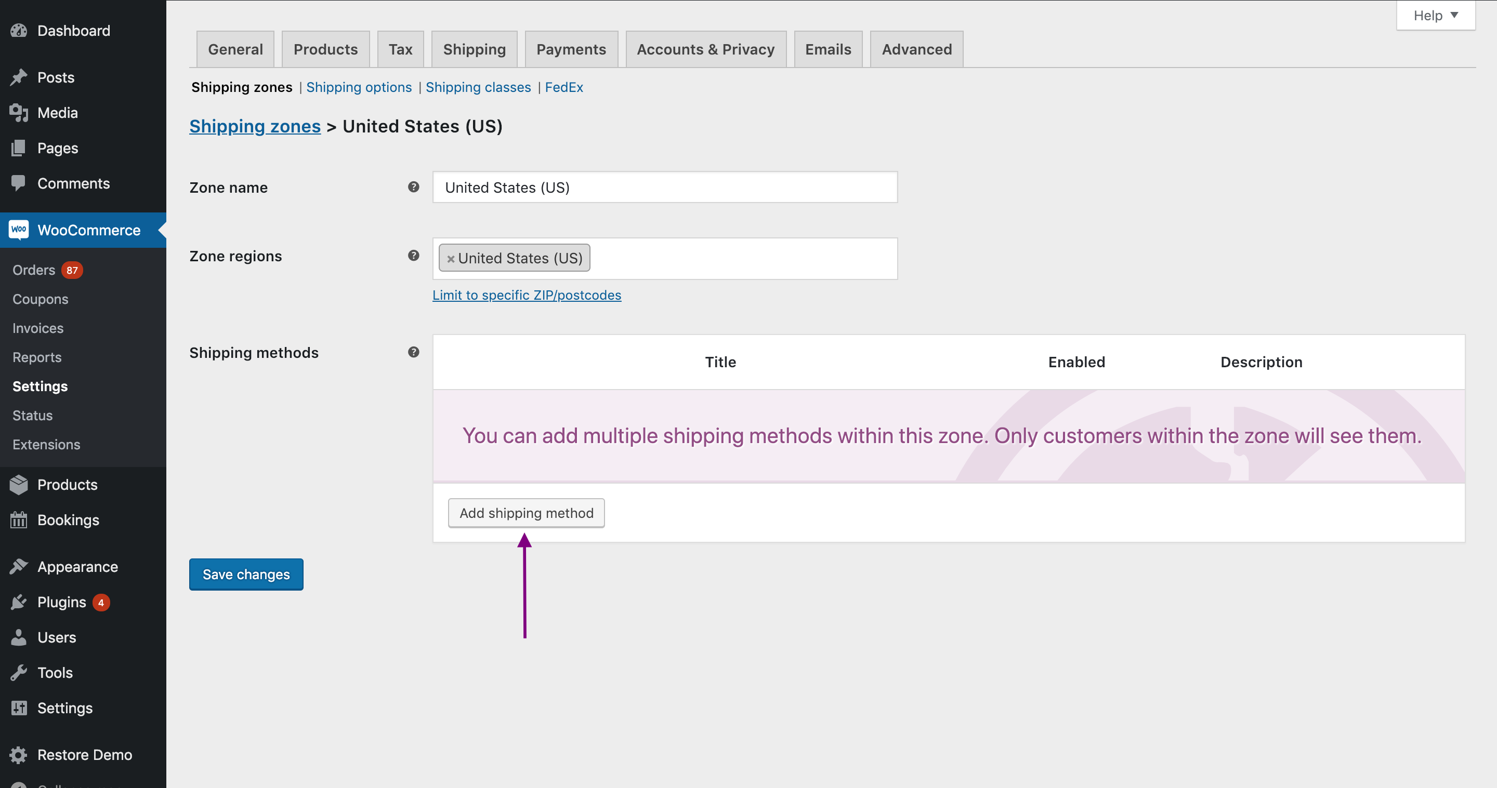Viewport: 1497px width, 788px height.
Task: Expand Accounts & Privacy settings tab
Action: tap(706, 48)
